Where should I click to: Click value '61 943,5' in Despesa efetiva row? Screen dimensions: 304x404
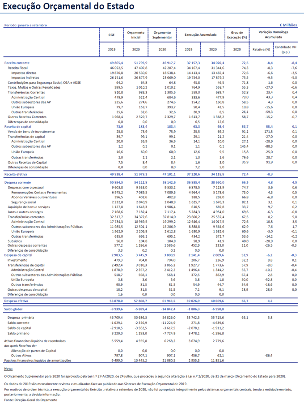pyautogui.click(x=169, y=301)
